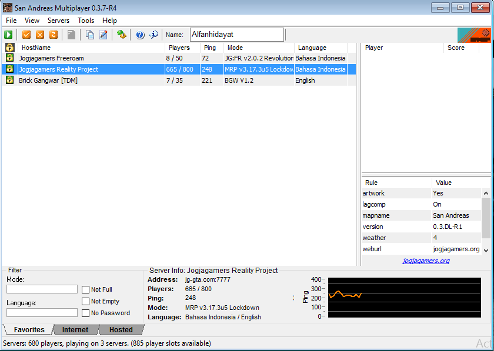Click the orange banner image at top right

pos(474,35)
